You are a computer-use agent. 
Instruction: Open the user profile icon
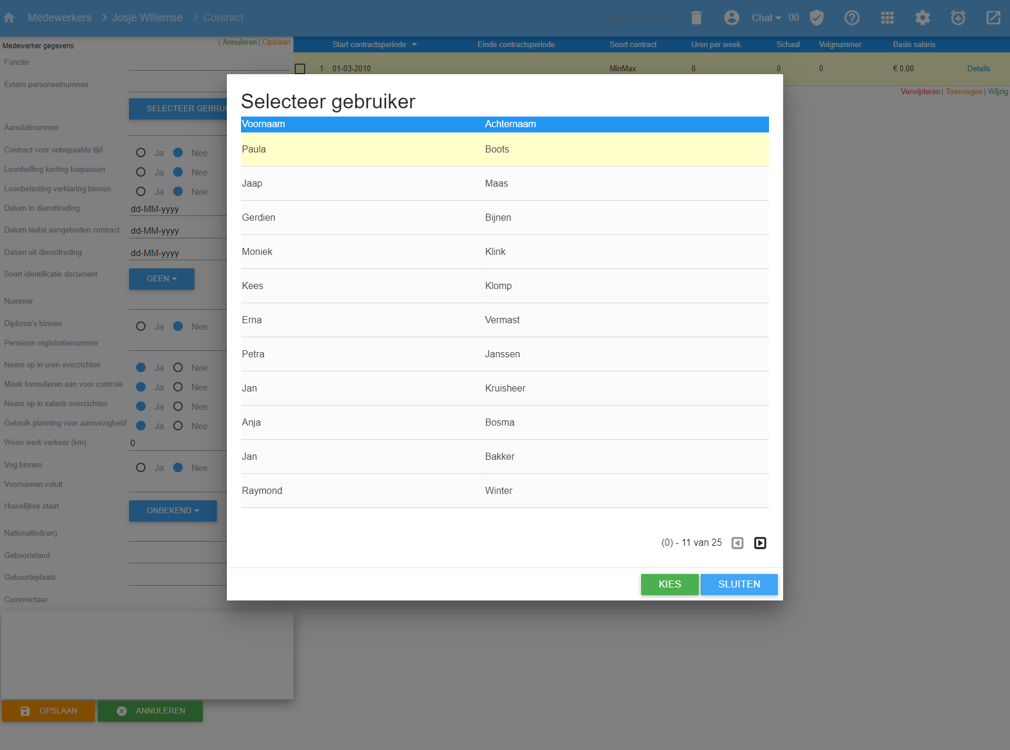[x=731, y=18]
